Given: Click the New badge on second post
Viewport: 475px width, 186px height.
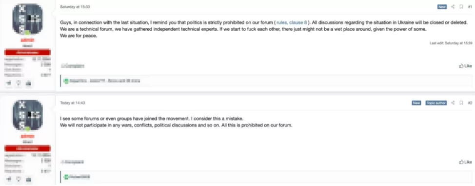Looking at the screenshot, I should pos(416,103).
